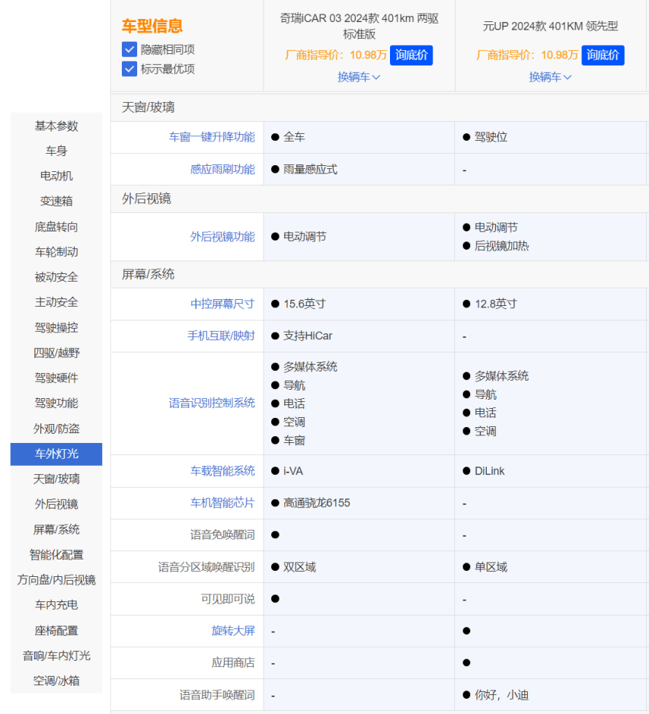Jump to 驾驶操控 sidebar item
Image resolution: width=649 pixels, height=714 pixels.
(x=56, y=327)
